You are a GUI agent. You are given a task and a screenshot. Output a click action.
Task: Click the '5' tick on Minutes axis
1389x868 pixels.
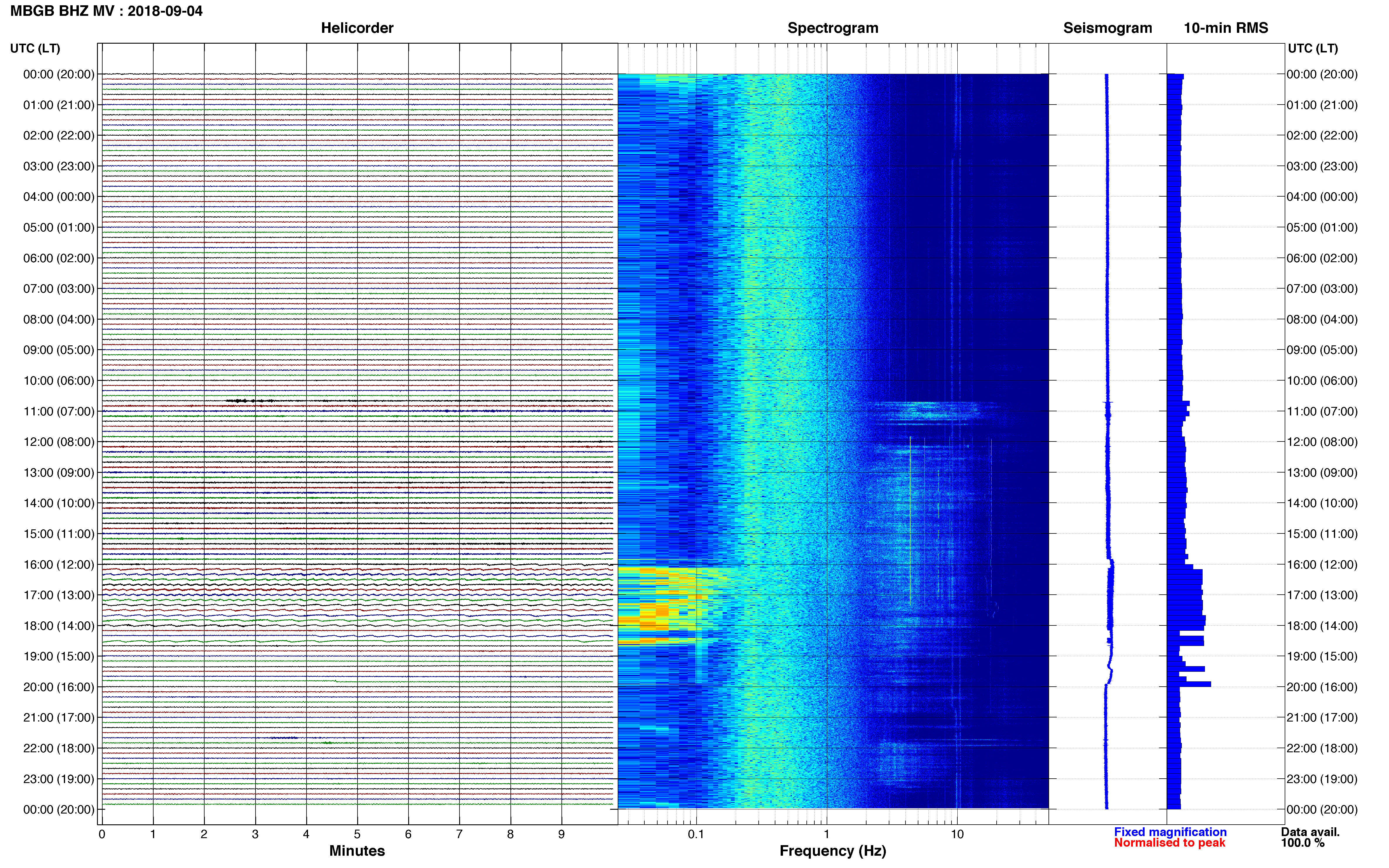coord(357,834)
